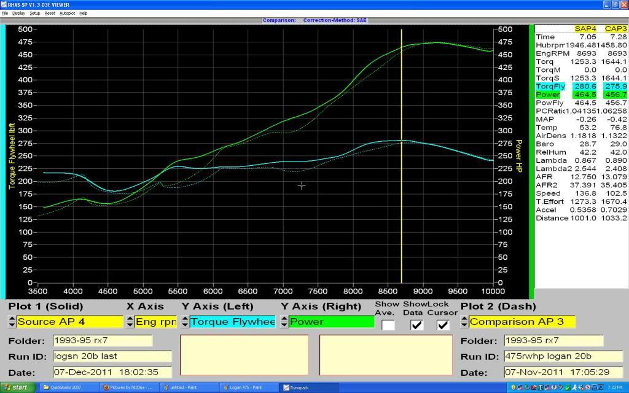Viewport: 629px width, 393px height.
Task: Click the AFR2 row label
Action: (546, 185)
